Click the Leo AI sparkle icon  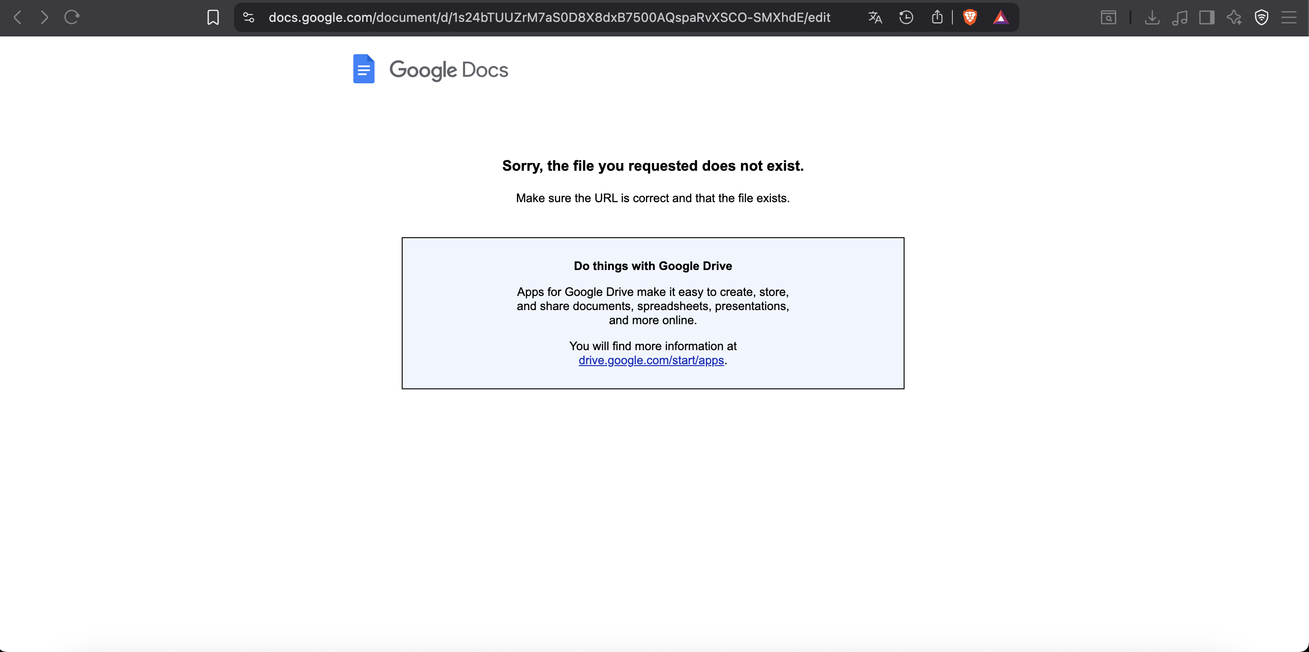click(1234, 17)
